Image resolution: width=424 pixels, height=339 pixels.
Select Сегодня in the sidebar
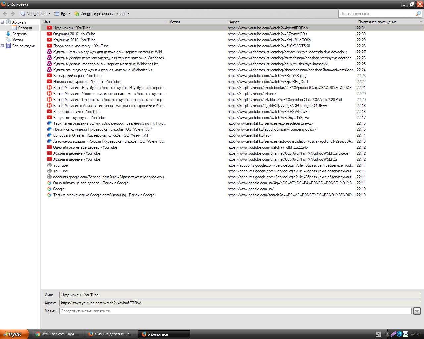pos(25,28)
